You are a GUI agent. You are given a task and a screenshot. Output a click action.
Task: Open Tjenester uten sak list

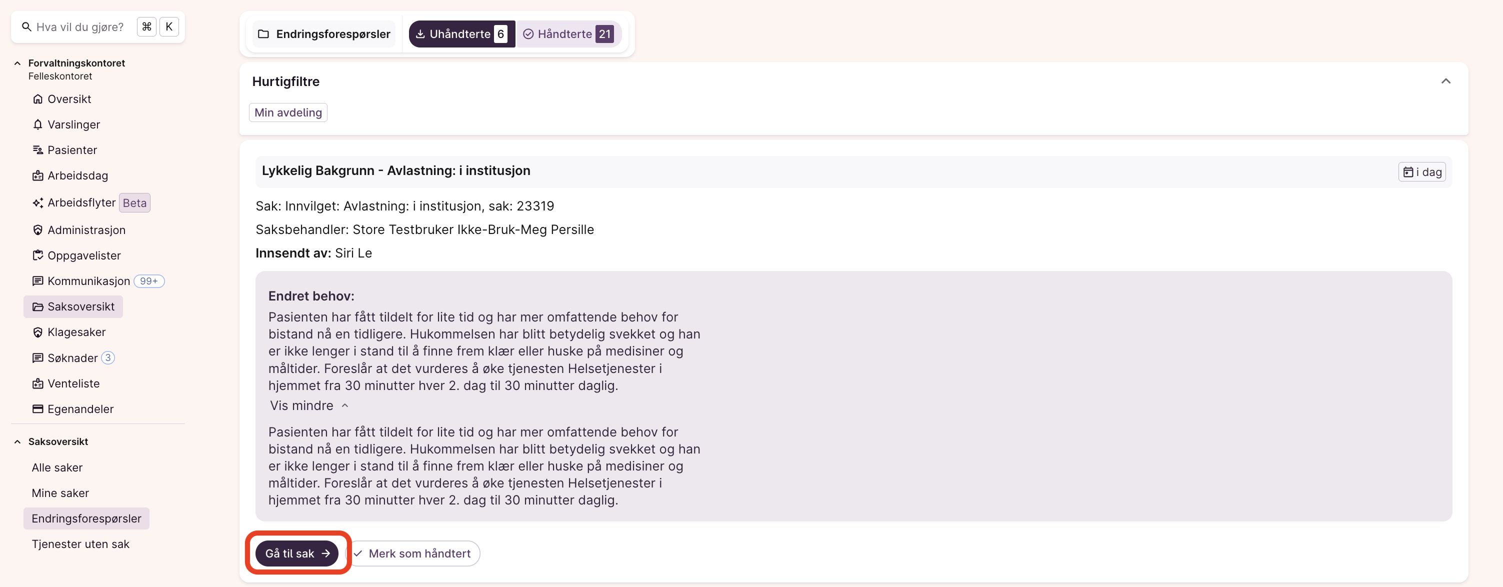pos(80,544)
